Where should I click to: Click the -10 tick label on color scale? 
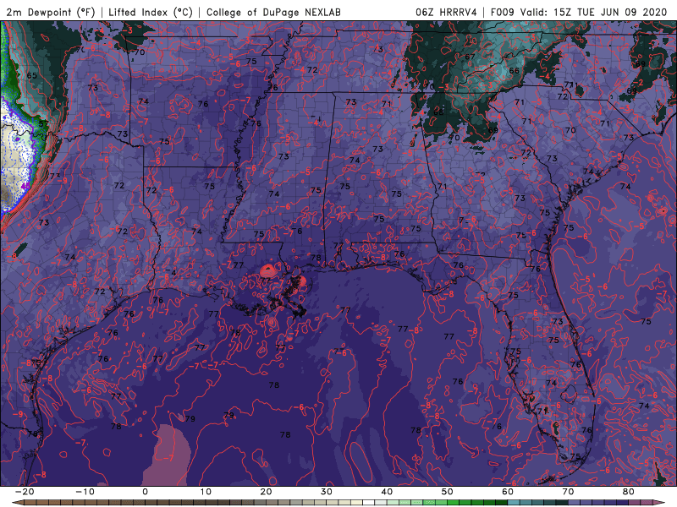pos(85,492)
